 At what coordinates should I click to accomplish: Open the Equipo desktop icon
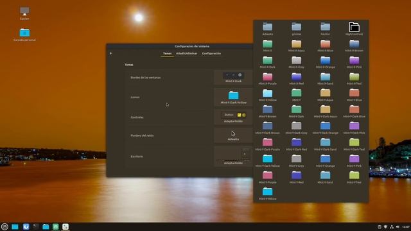click(24, 13)
